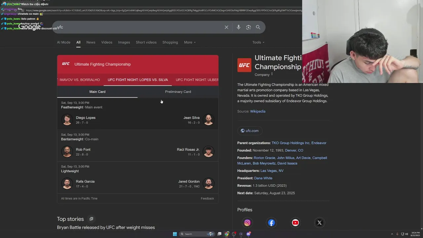423x238 pixels.
Task: Open UFC X profile icon
Action: pyautogui.click(x=320, y=223)
